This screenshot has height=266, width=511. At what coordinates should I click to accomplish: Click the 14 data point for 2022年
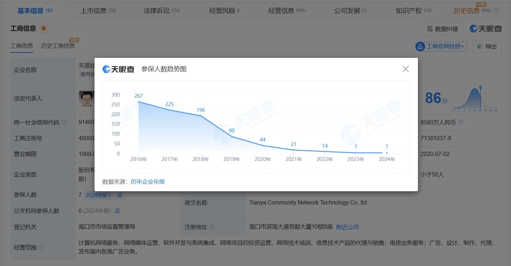pos(325,151)
